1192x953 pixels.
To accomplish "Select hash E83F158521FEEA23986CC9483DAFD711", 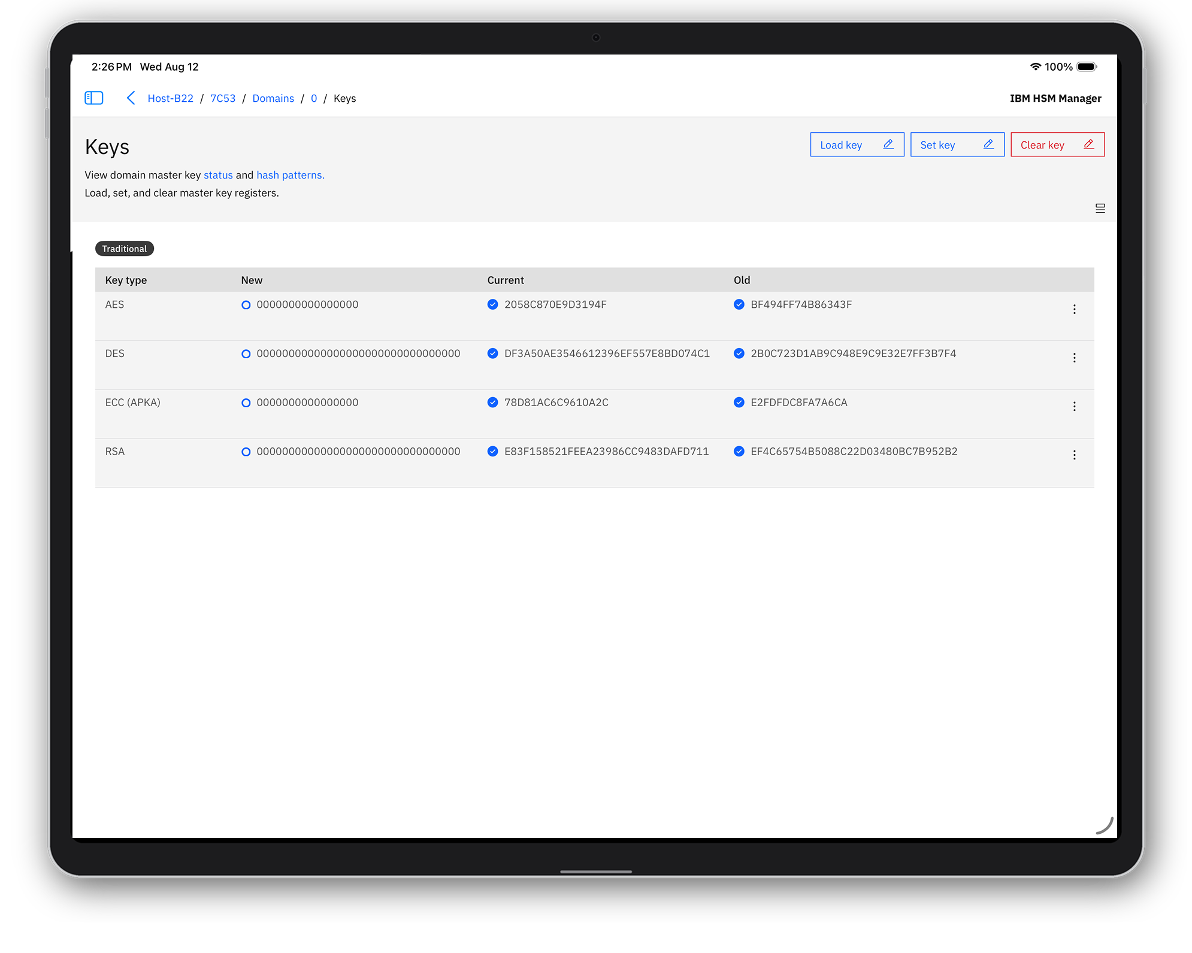I will click(606, 451).
